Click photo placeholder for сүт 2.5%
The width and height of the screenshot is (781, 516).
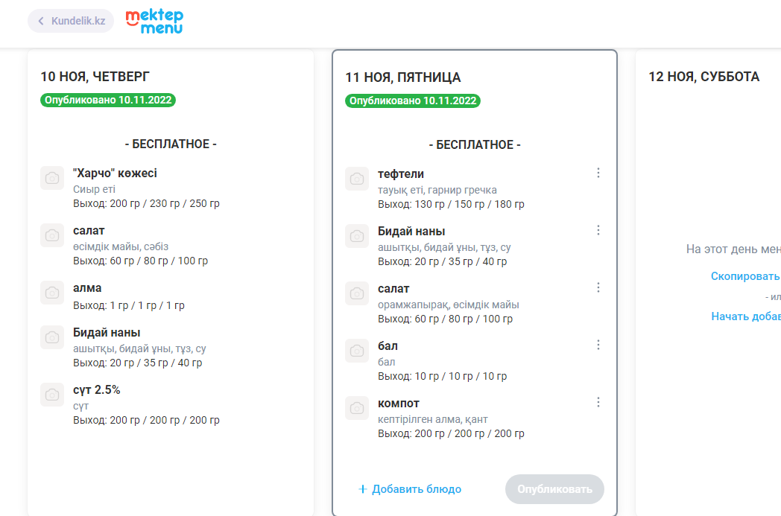[x=52, y=395]
